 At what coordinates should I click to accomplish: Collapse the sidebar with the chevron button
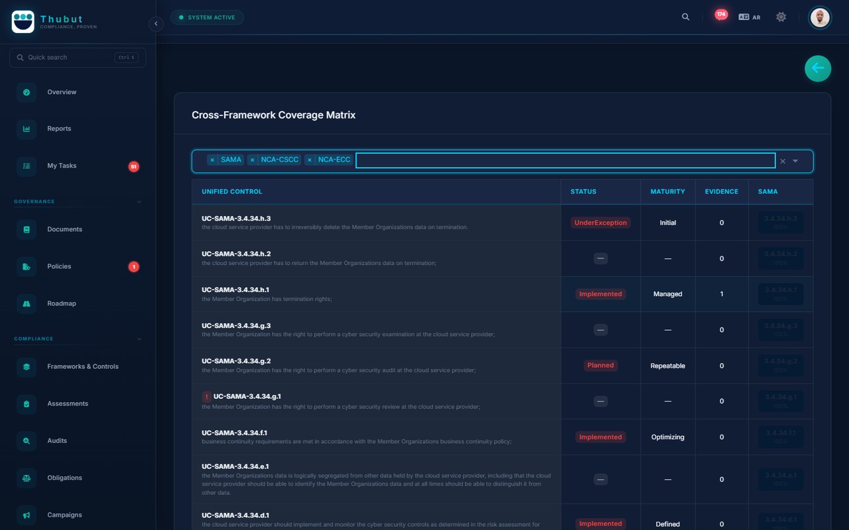156,24
